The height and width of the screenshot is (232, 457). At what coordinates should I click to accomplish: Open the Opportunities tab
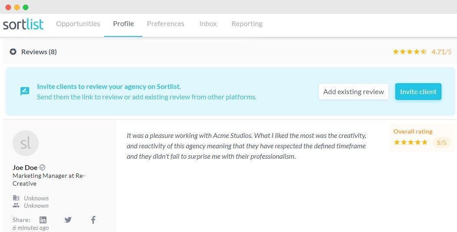pos(78,24)
